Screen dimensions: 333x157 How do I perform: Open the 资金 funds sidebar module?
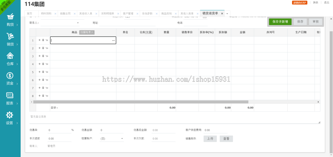[x=10, y=79]
